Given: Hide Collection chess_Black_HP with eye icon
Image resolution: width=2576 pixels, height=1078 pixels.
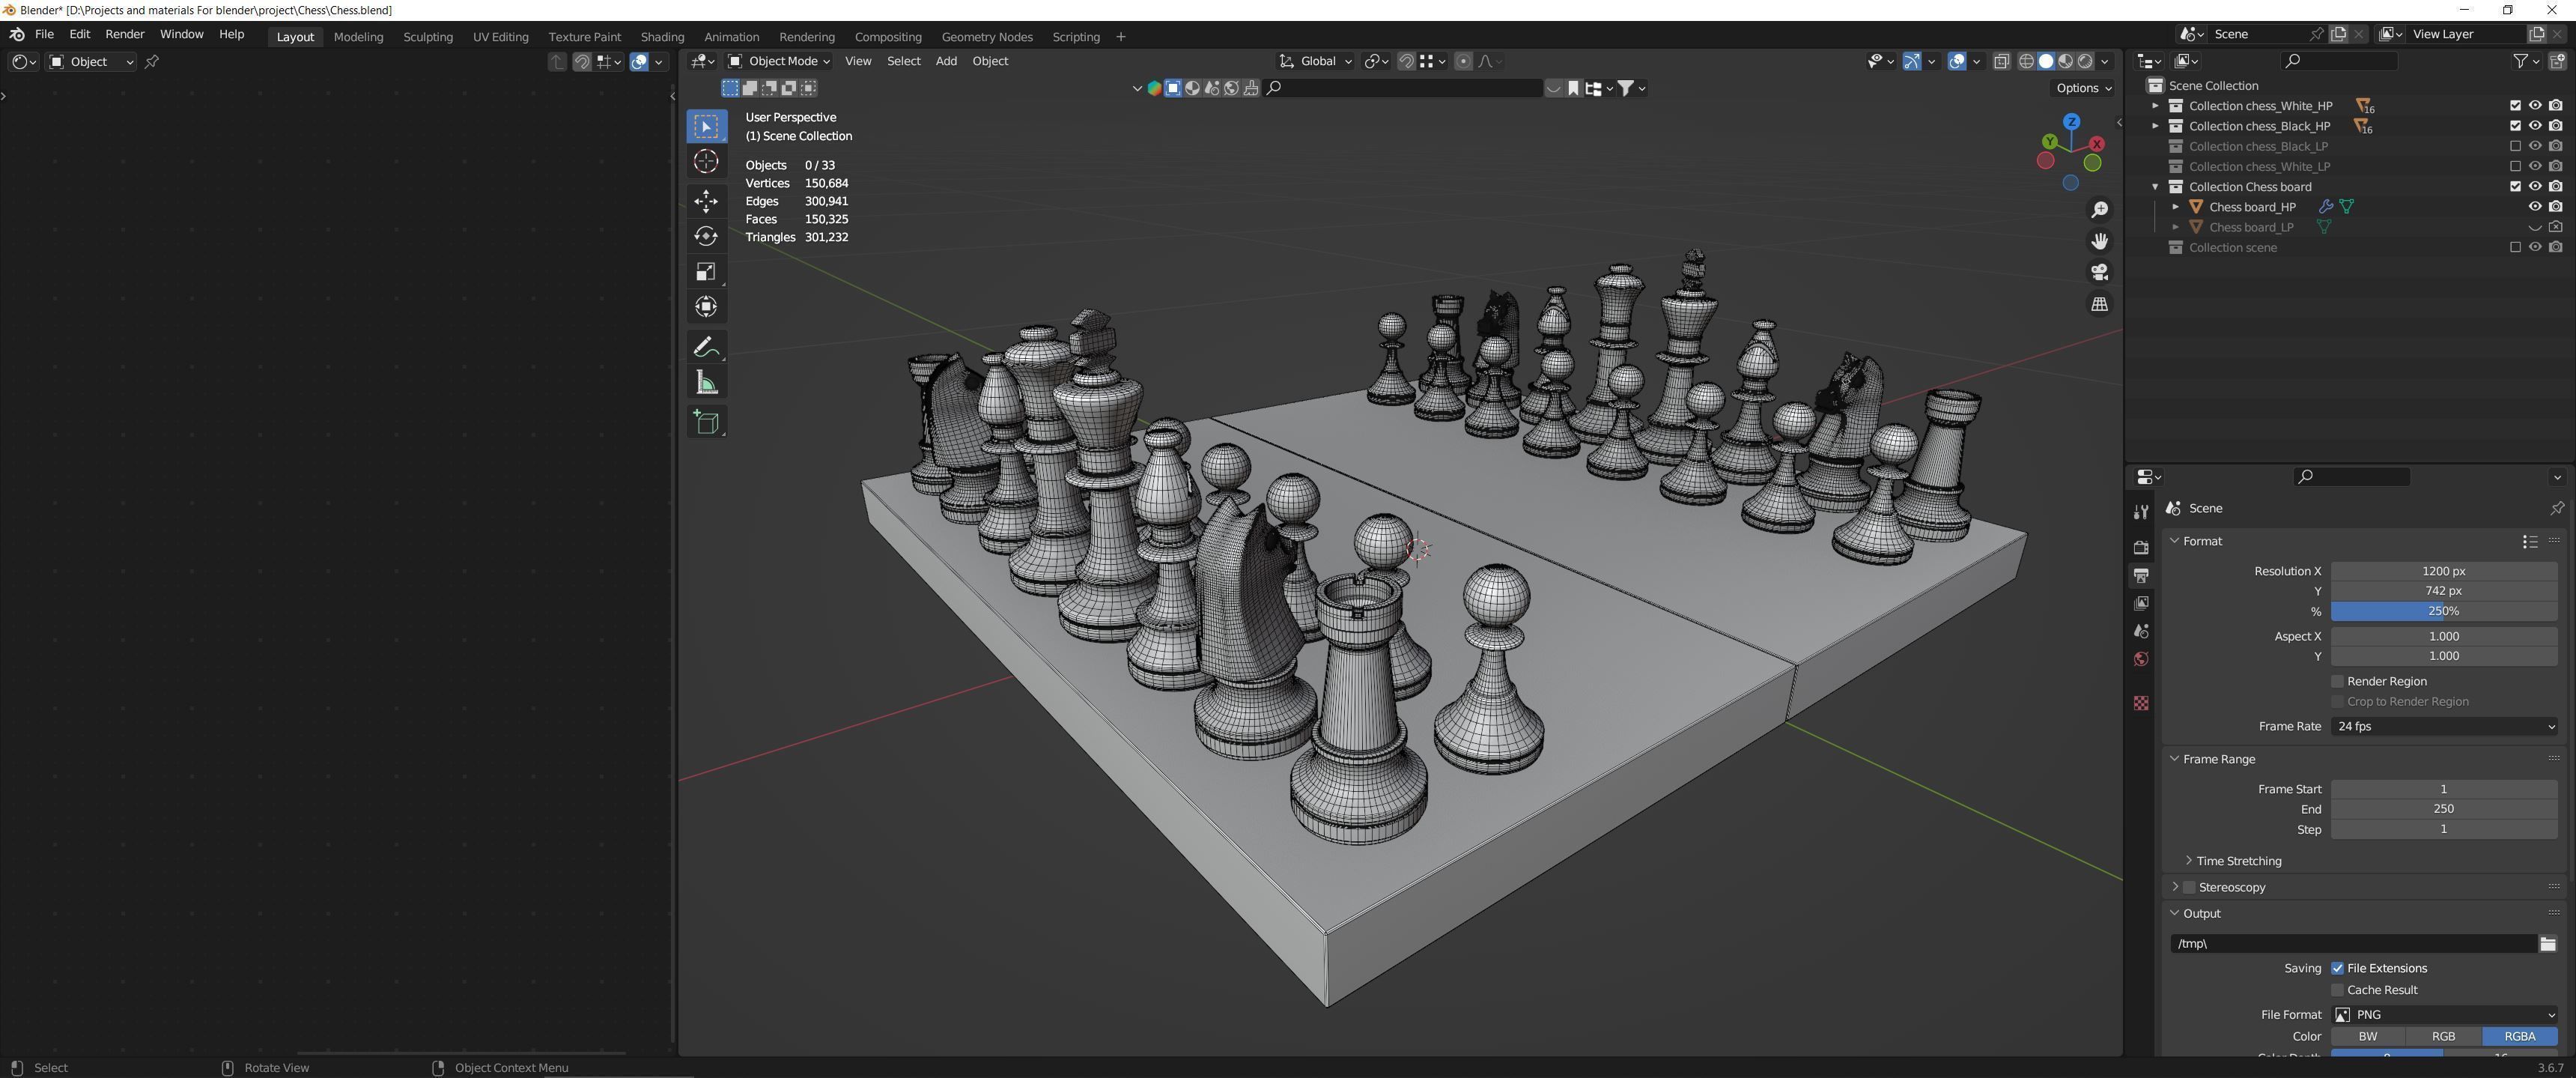Looking at the screenshot, I should tap(2535, 125).
